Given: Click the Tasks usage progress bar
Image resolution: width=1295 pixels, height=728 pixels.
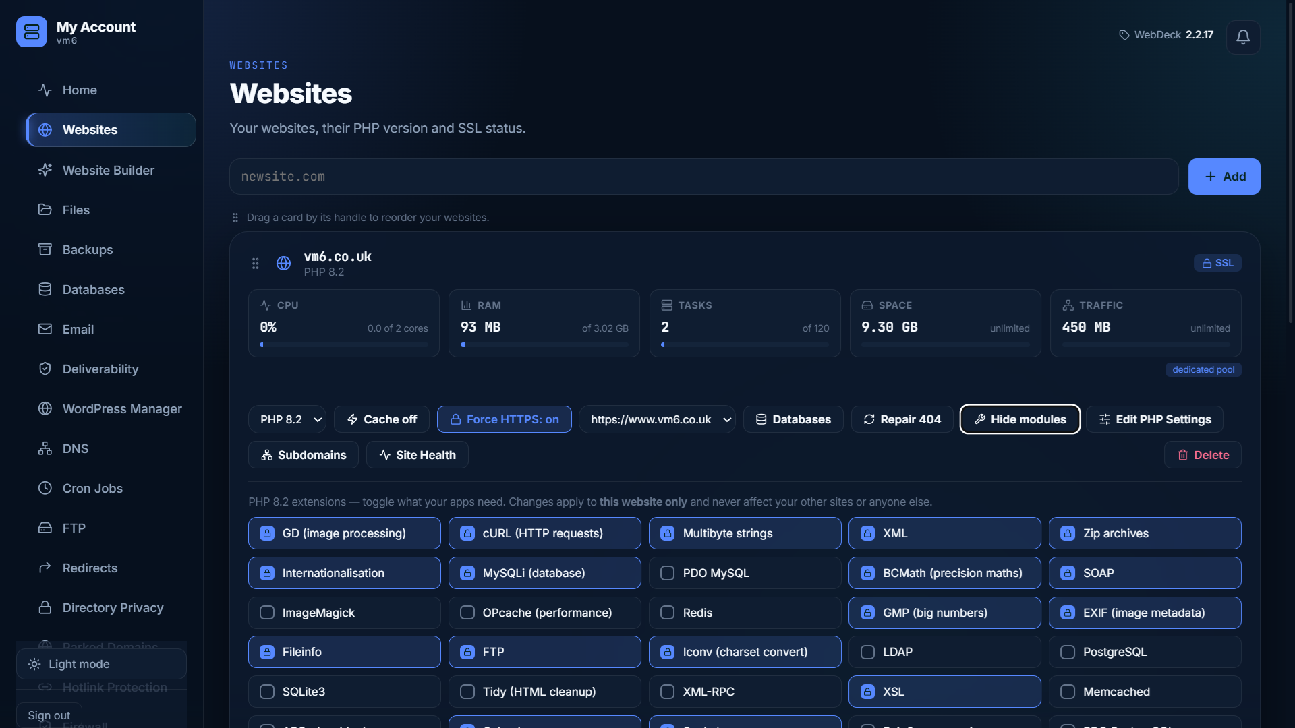Looking at the screenshot, I should pos(745,345).
